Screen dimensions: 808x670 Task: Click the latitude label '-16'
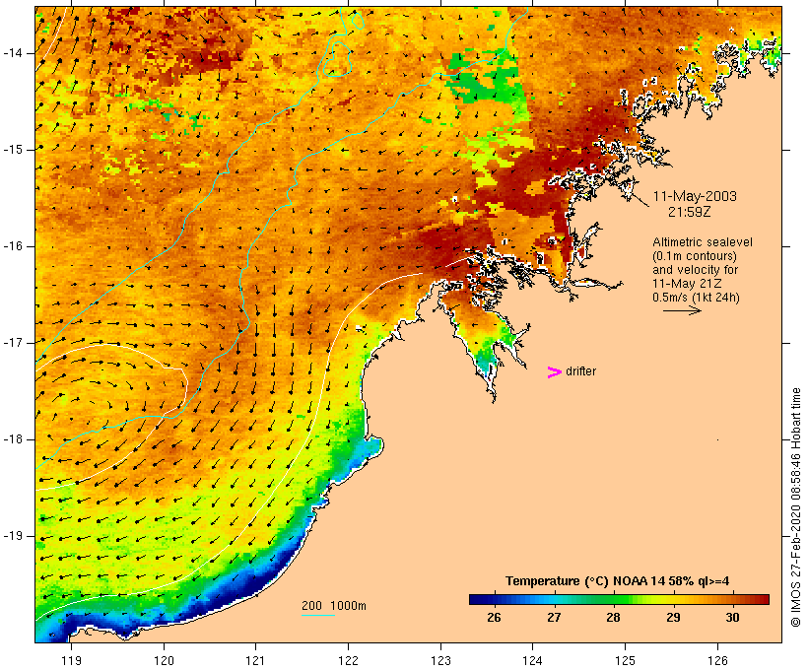tap(13, 246)
